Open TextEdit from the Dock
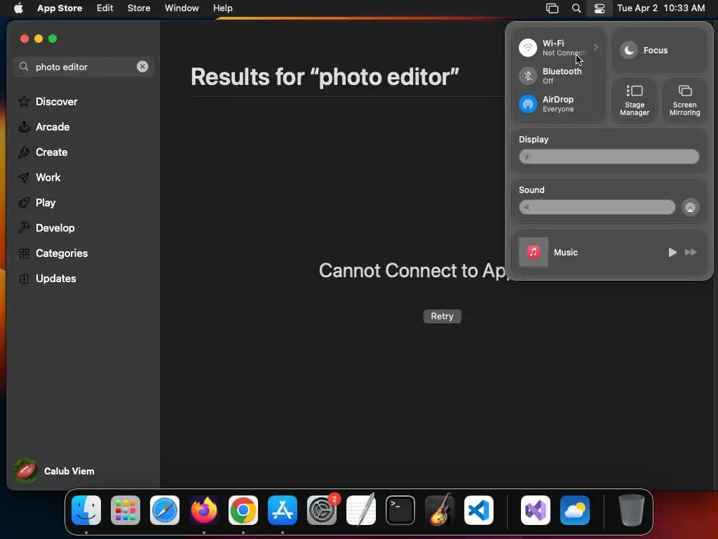This screenshot has width=718, height=539. [x=361, y=510]
